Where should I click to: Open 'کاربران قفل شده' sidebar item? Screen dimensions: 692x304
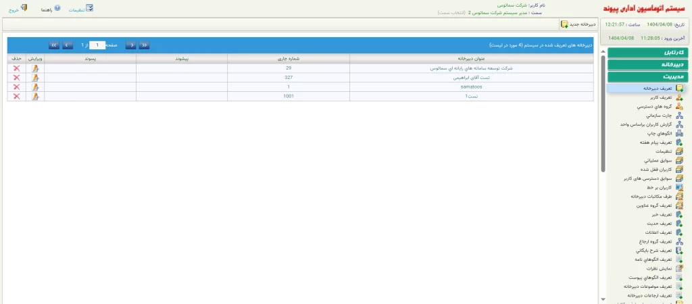click(663, 170)
